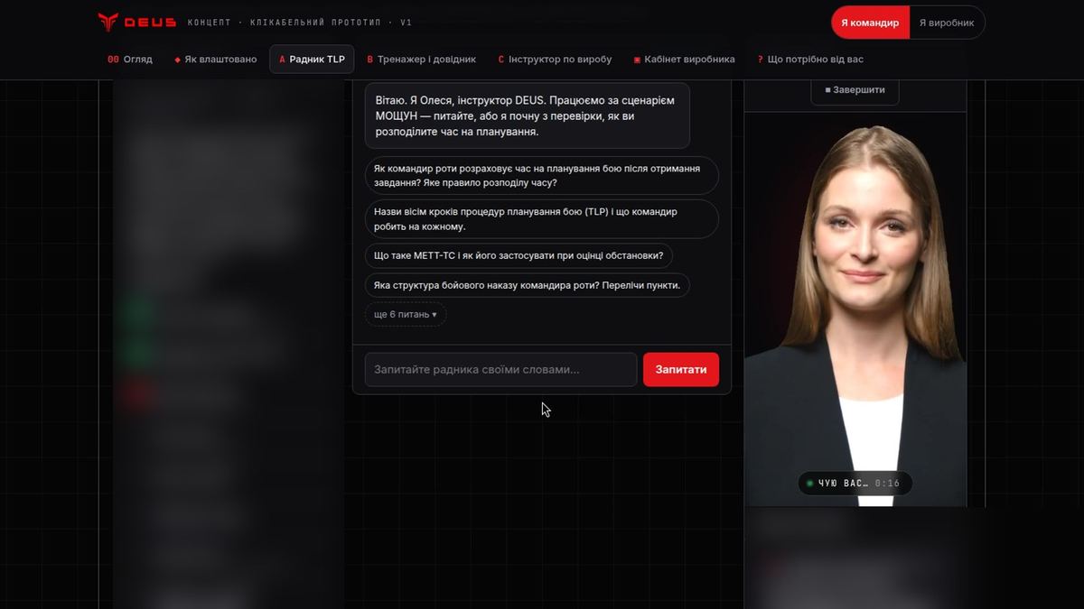This screenshot has width=1084, height=609.
Task: Click the instructor Олеся avatar video
Action: [855, 309]
